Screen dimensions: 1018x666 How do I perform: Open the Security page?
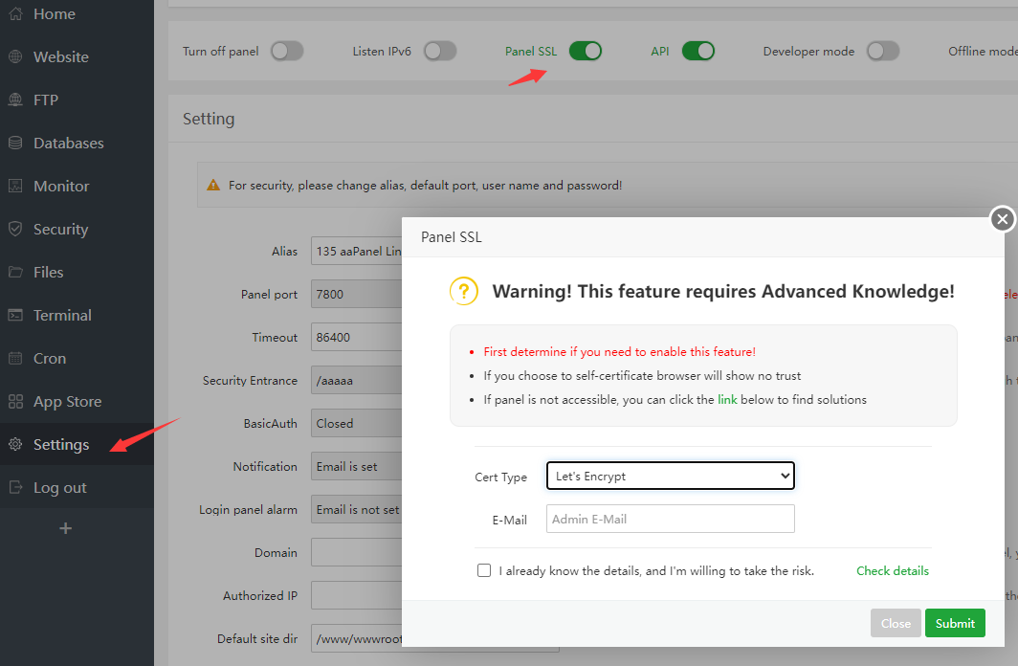[61, 229]
